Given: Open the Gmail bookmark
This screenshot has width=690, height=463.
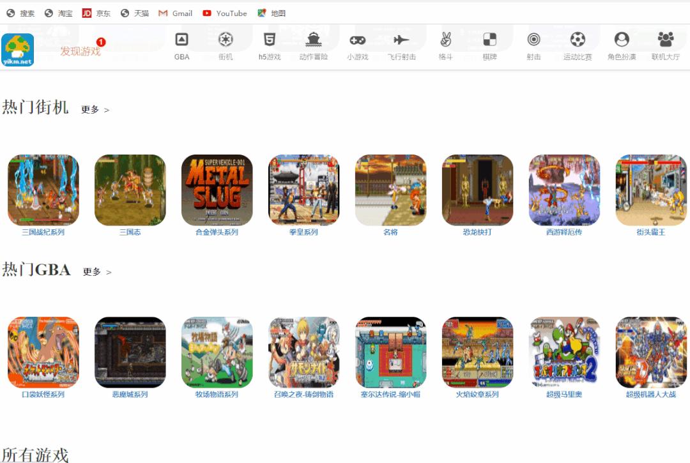Looking at the screenshot, I should point(175,13).
